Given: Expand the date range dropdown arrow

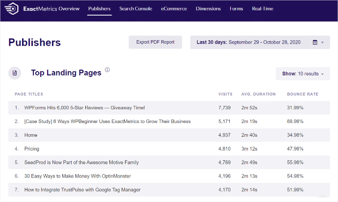Looking at the screenshot, I should 322,43.
